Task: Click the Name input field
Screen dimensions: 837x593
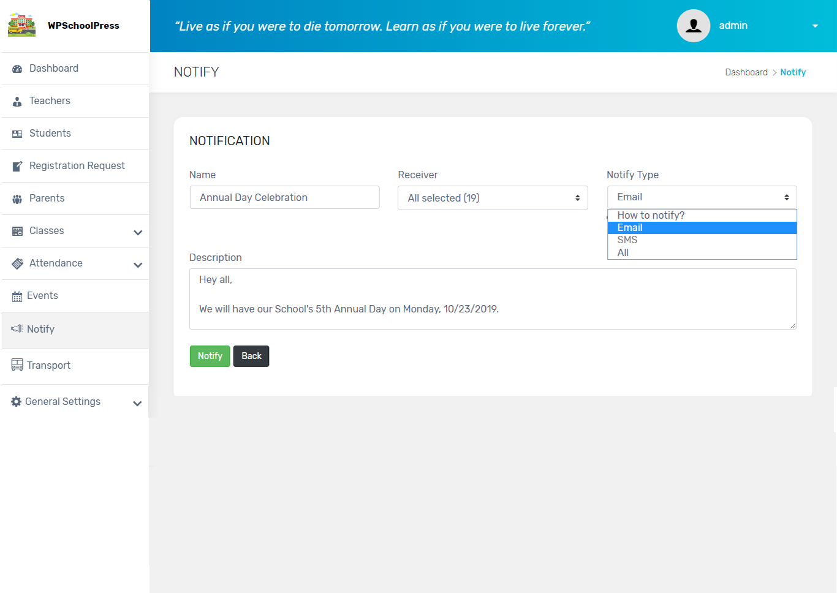Action: pyautogui.click(x=284, y=197)
